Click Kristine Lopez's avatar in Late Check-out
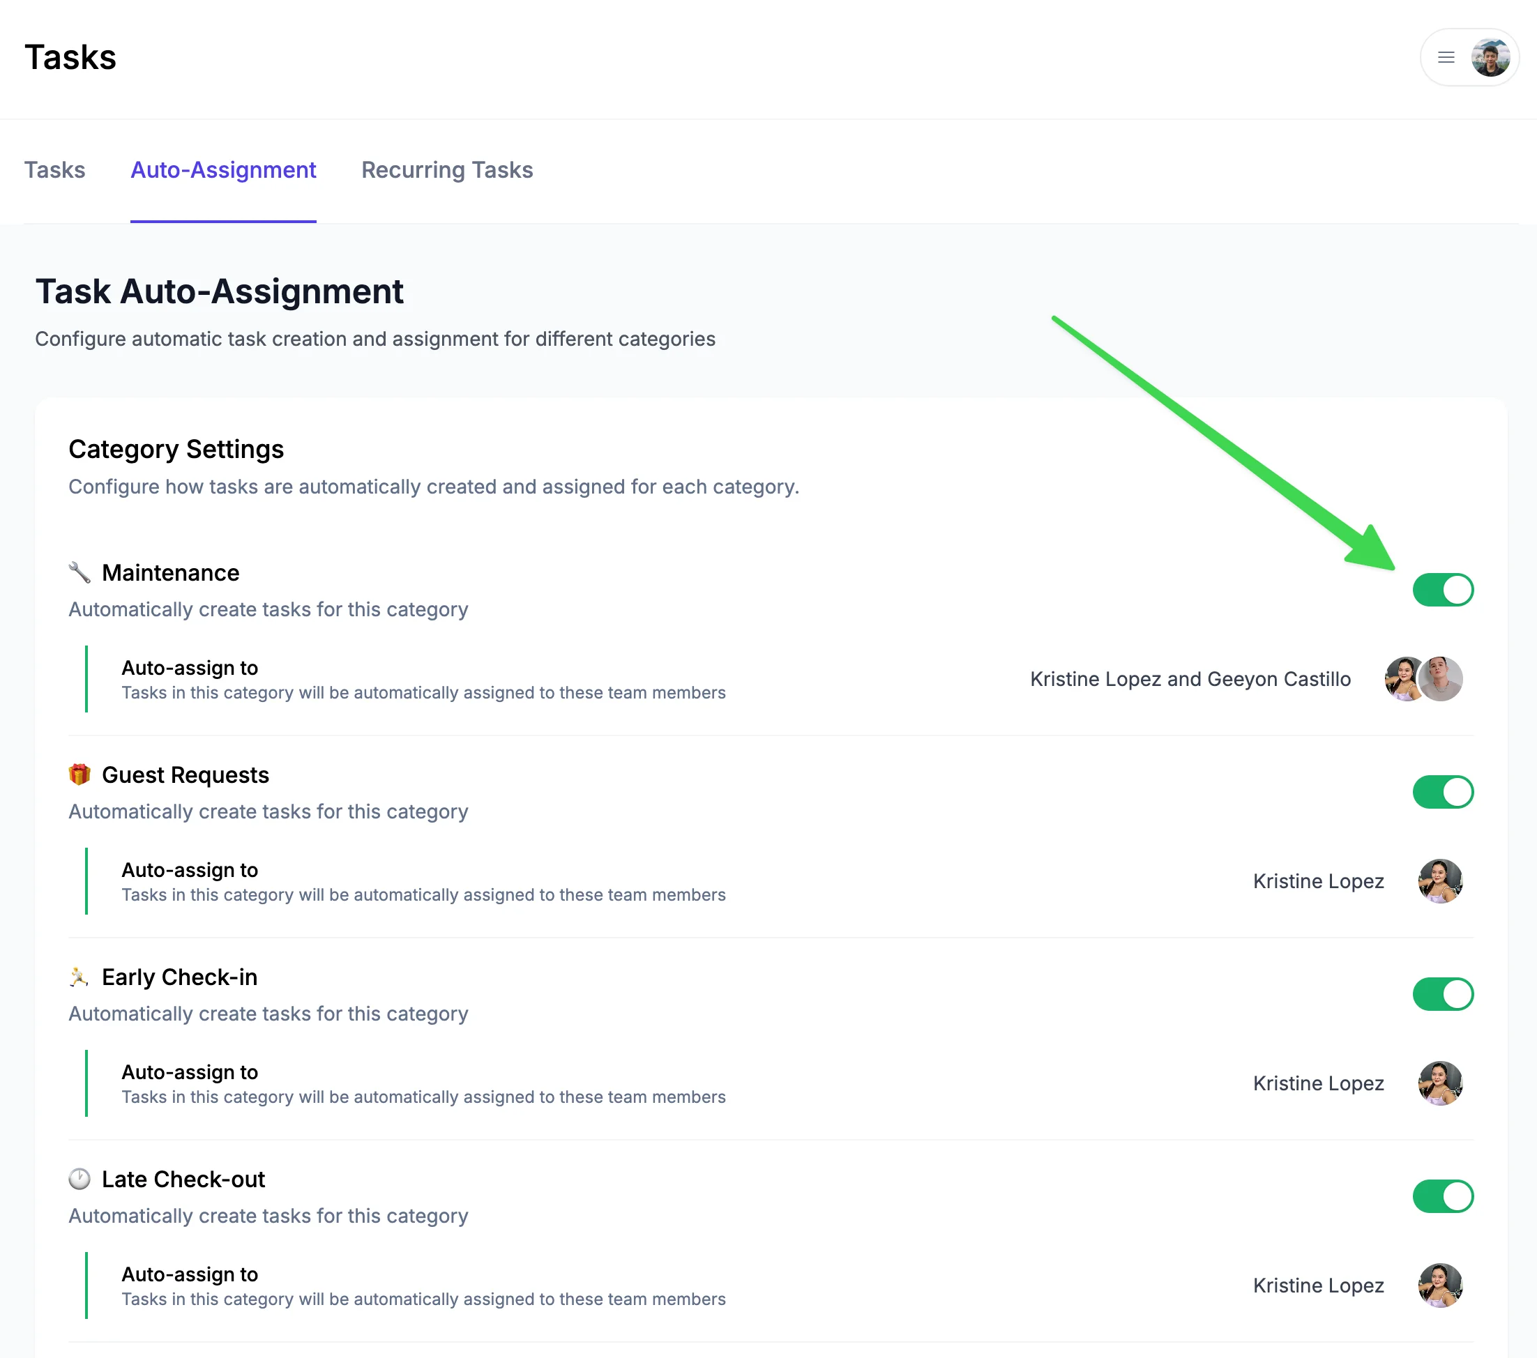Screen dimensions: 1537x1358 point(1439,1285)
